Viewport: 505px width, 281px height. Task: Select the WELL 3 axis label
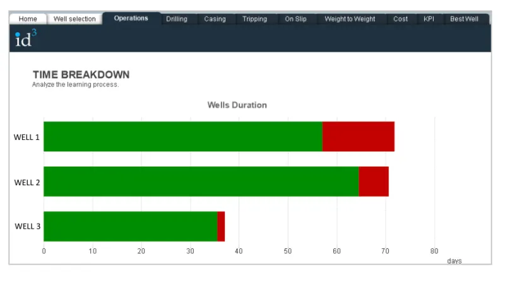coord(28,226)
